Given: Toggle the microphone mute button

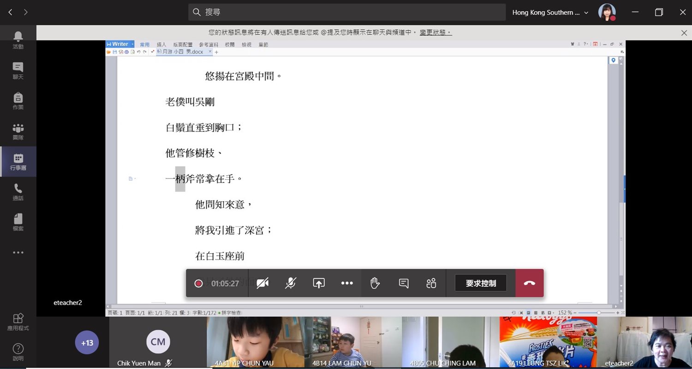Looking at the screenshot, I should point(290,283).
